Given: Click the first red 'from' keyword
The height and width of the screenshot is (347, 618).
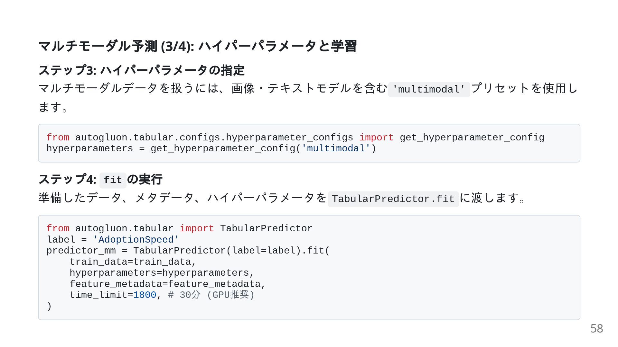Looking at the screenshot, I should coord(58,138).
